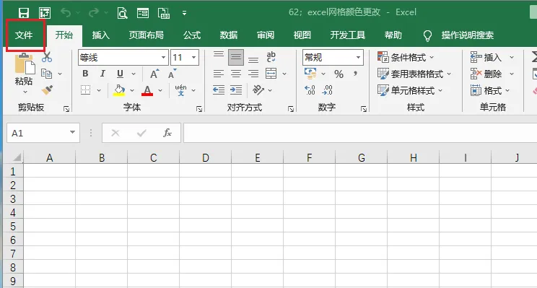Switch to the 页面布局 tab
Viewport: 537px width, 288px height.
pos(147,35)
